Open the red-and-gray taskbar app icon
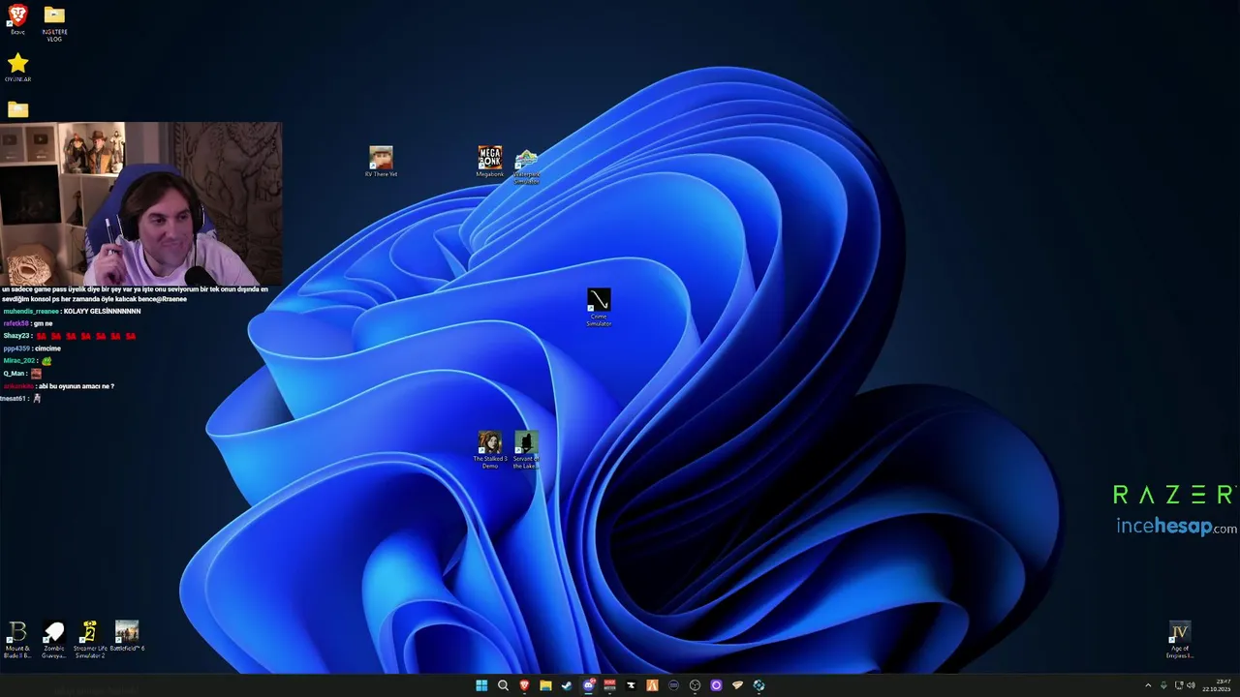This screenshot has height=697, width=1240. pyautogui.click(x=609, y=685)
